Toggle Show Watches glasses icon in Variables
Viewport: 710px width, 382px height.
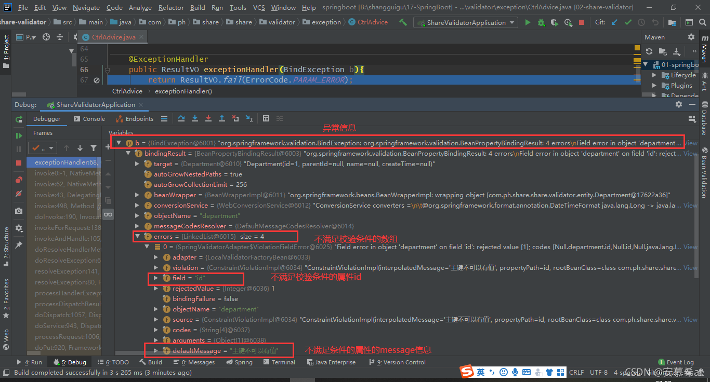(x=108, y=214)
